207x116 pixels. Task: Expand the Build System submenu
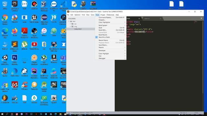(111, 25)
